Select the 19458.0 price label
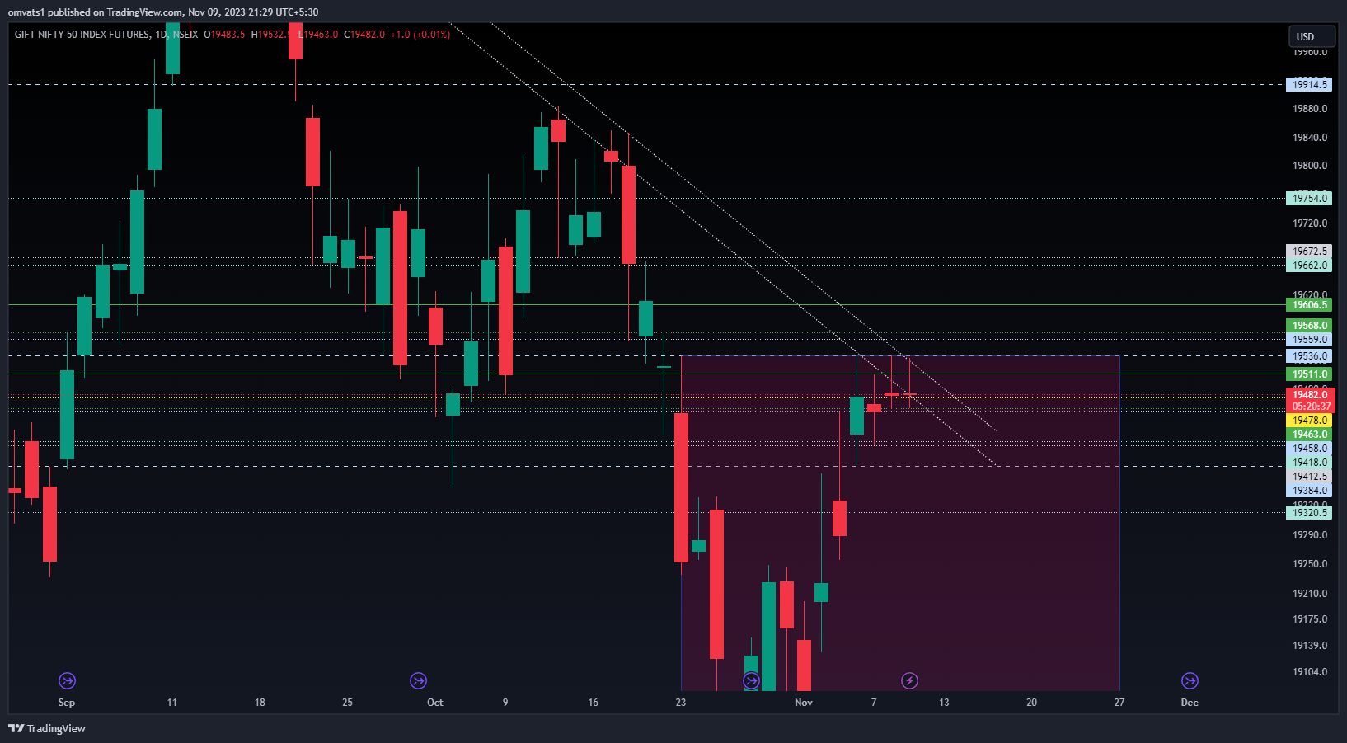The height and width of the screenshot is (743, 1347). pyautogui.click(x=1309, y=449)
